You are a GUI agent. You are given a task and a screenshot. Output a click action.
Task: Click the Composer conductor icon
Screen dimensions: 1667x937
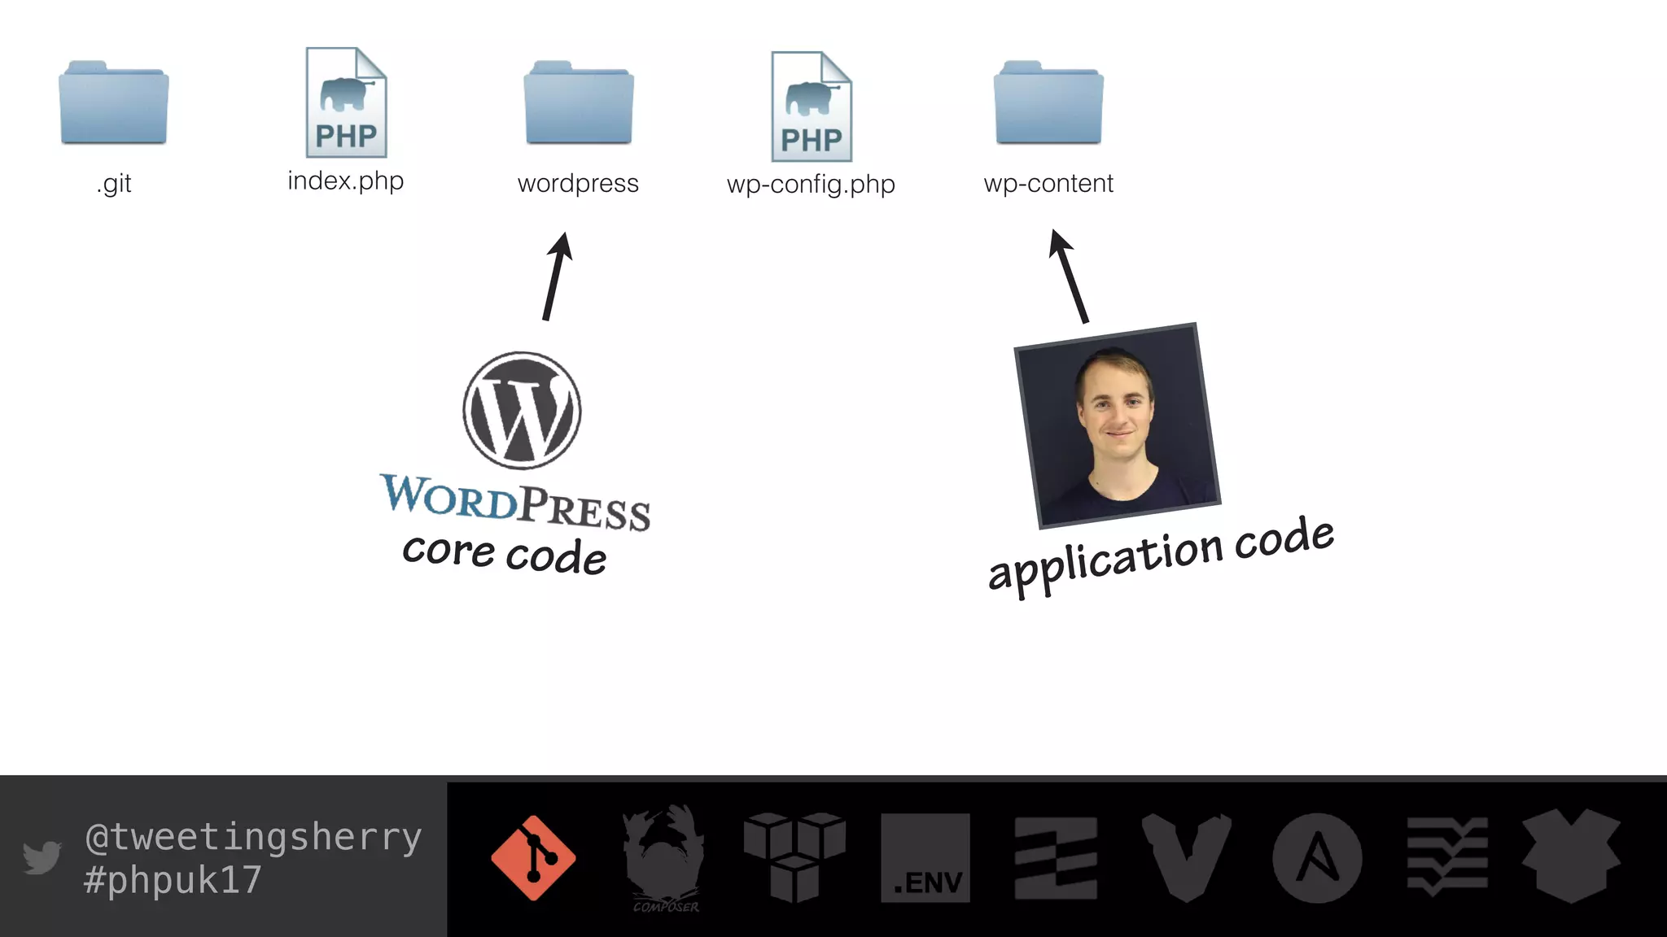(664, 858)
